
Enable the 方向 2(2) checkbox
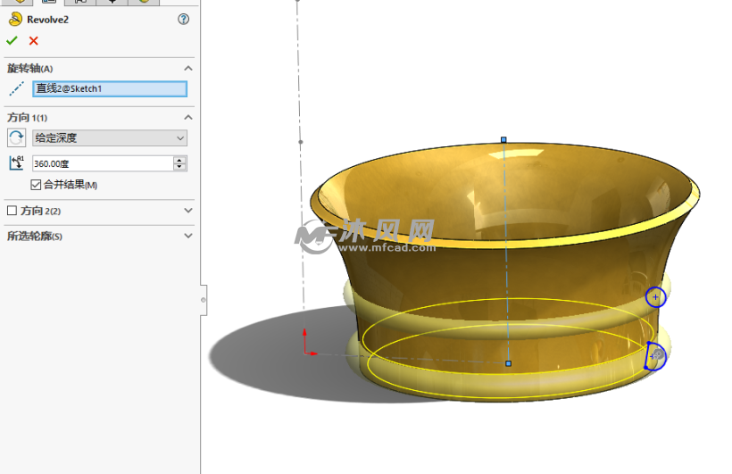pos(12,211)
